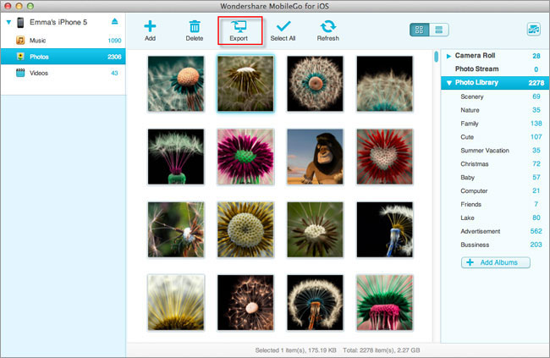The height and width of the screenshot is (358, 550).
Task: Select the first photo with orange seed head
Action: click(x=176, y=84)
